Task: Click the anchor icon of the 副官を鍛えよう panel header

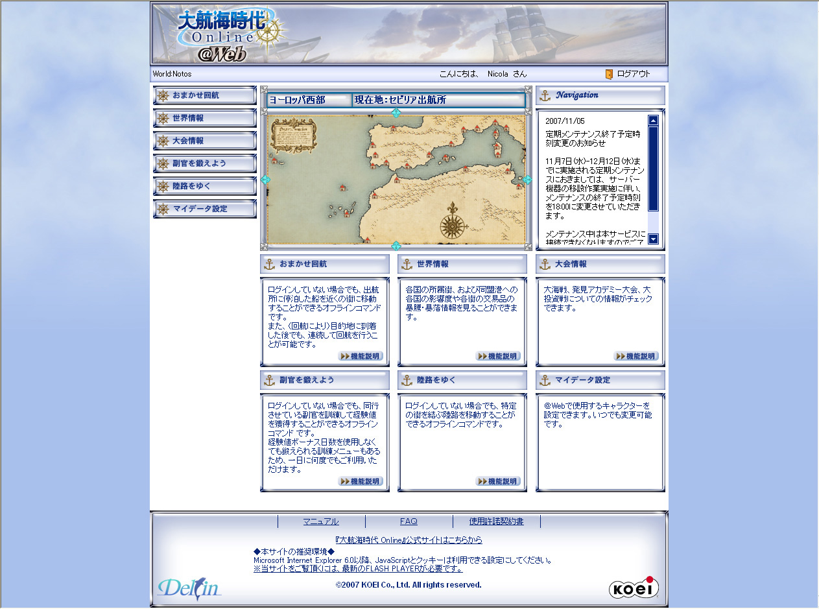Action: point(269,380)
